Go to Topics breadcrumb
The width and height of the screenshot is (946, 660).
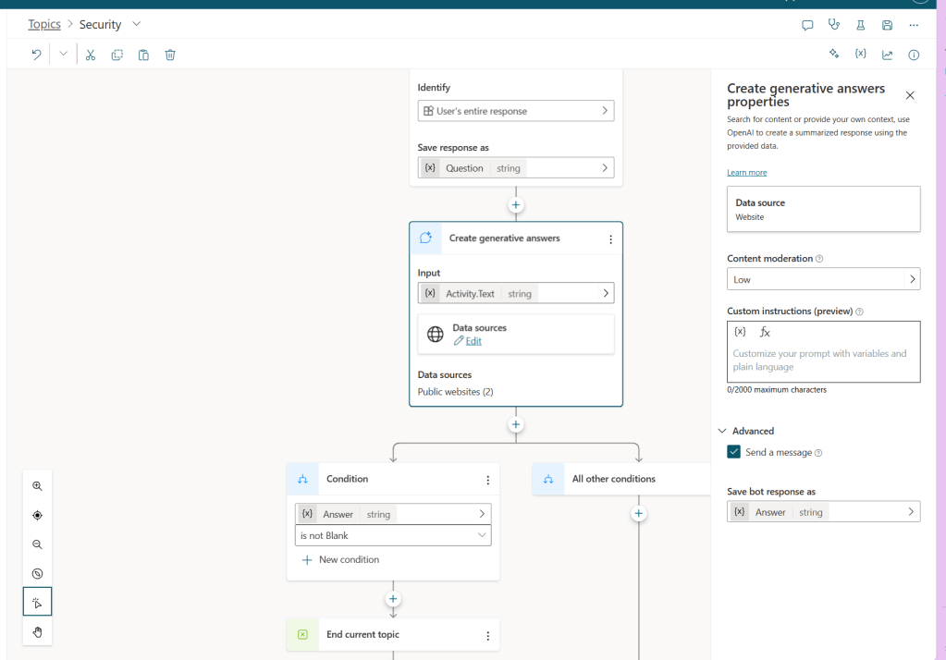(44, 25)
